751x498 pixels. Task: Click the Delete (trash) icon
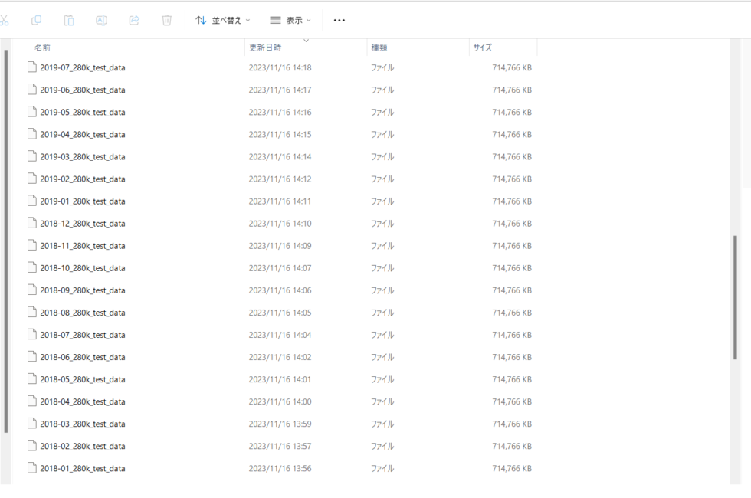click(x=166, y=20)
